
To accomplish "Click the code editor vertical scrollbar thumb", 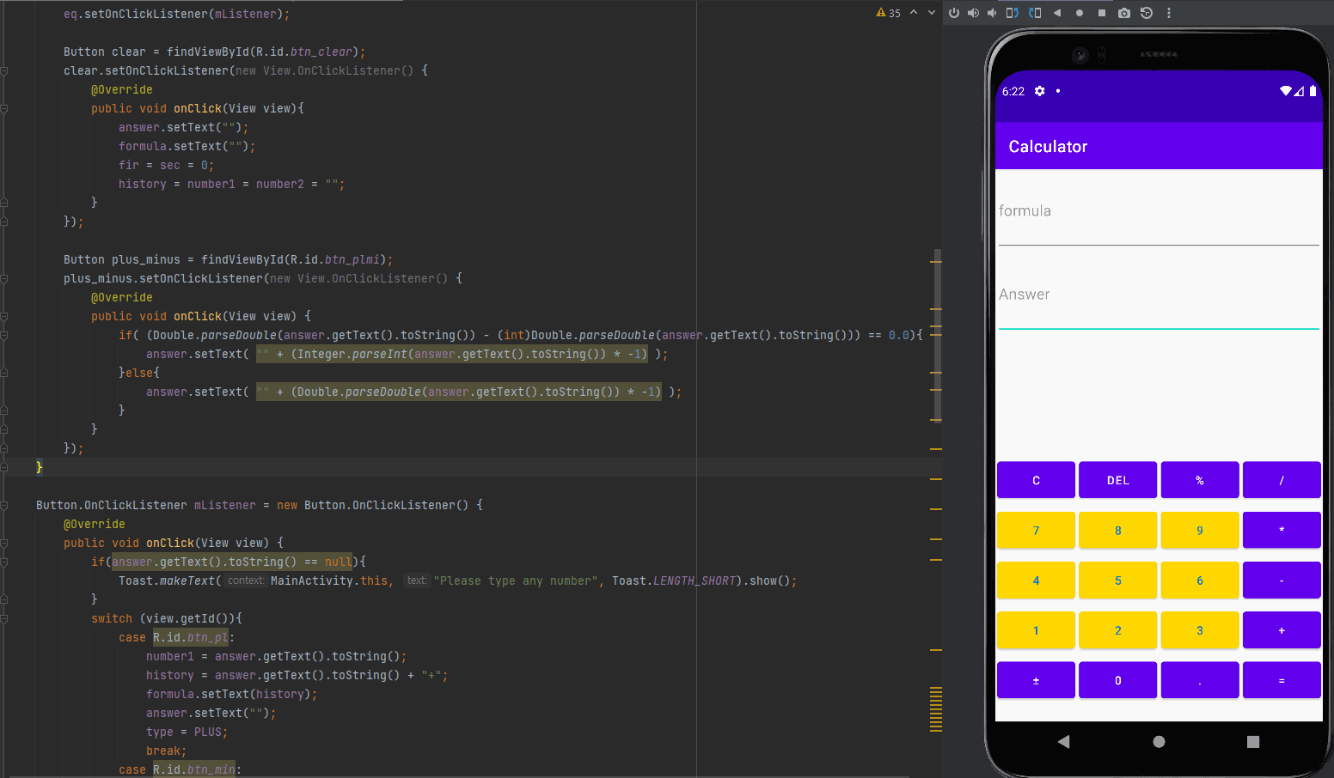I will coord(938,335).
